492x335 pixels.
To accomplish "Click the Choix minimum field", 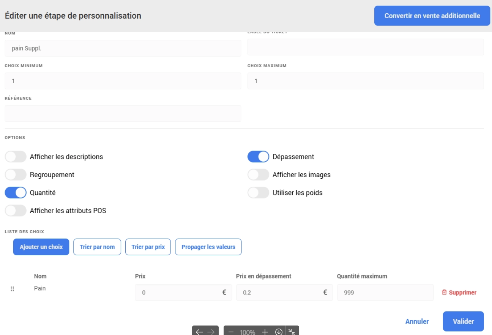I will pos(123,81).
